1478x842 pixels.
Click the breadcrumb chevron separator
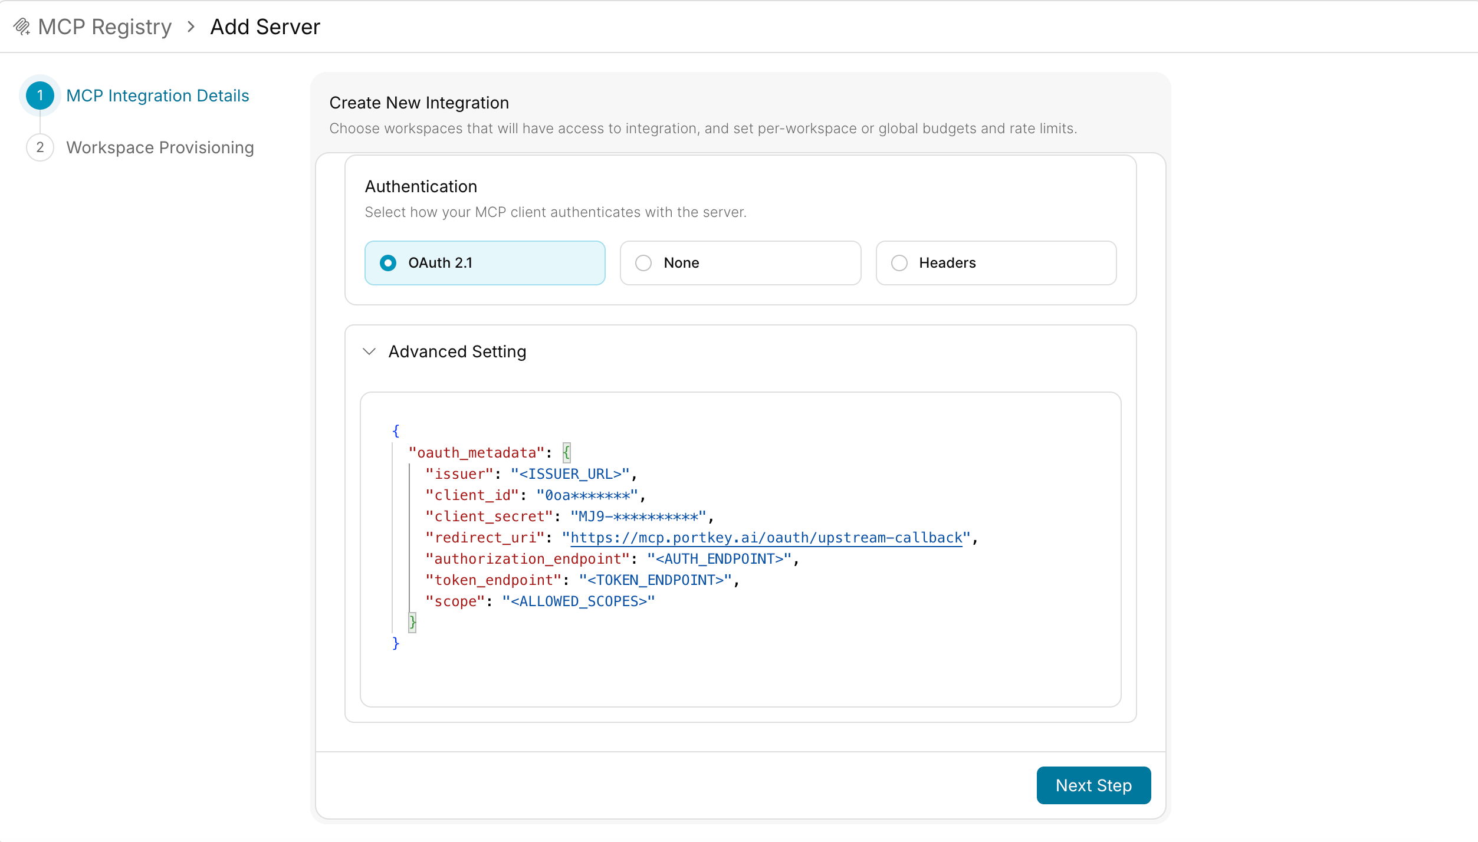pyautogui.click(x=191, y=27)
